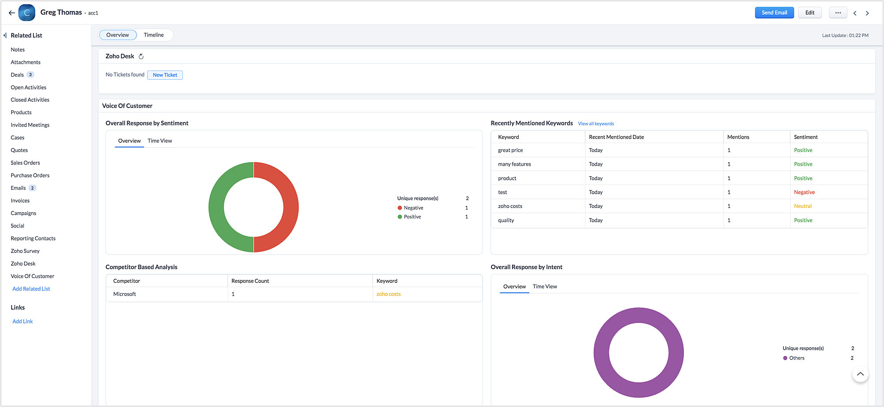Collapse the Related List sidebar
The image size is (884, 407).
tap(5, 35)
